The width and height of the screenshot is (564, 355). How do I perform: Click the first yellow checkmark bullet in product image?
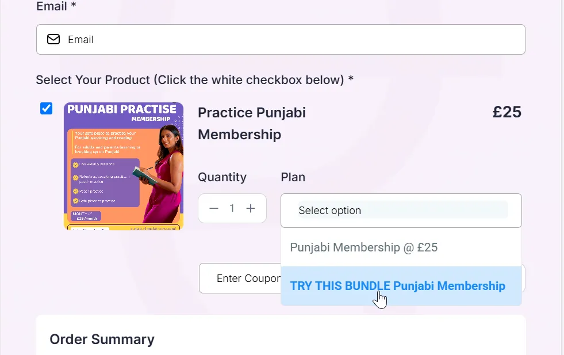click(x=75, y=165)
